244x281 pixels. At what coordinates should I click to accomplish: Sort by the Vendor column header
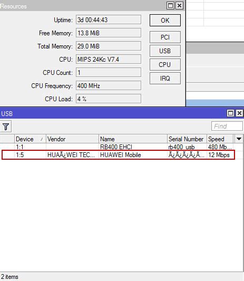click(x=72, y=139)
